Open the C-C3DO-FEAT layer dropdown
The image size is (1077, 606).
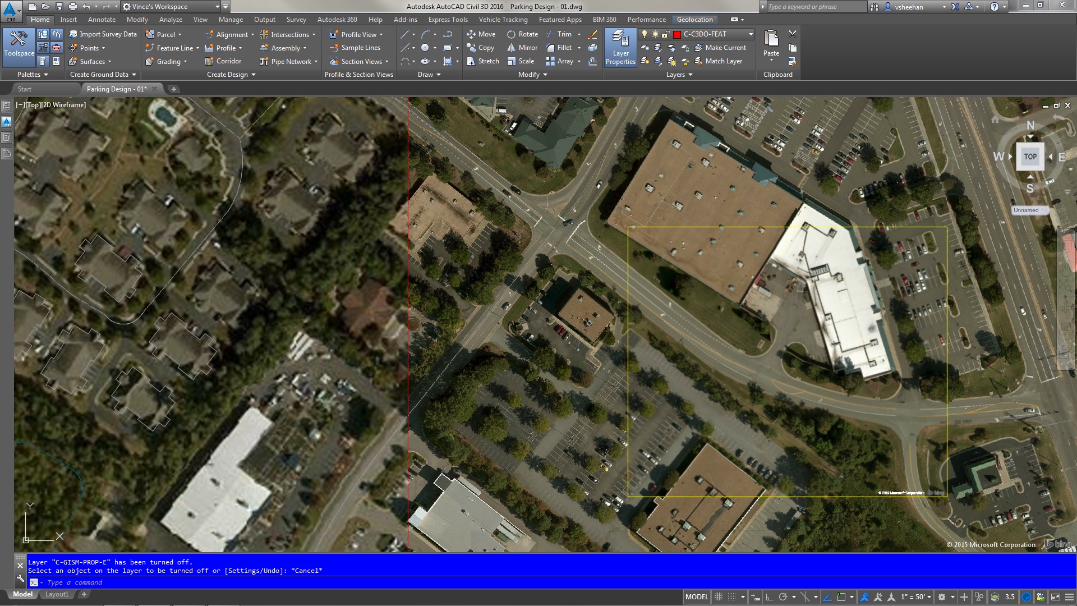751,34
